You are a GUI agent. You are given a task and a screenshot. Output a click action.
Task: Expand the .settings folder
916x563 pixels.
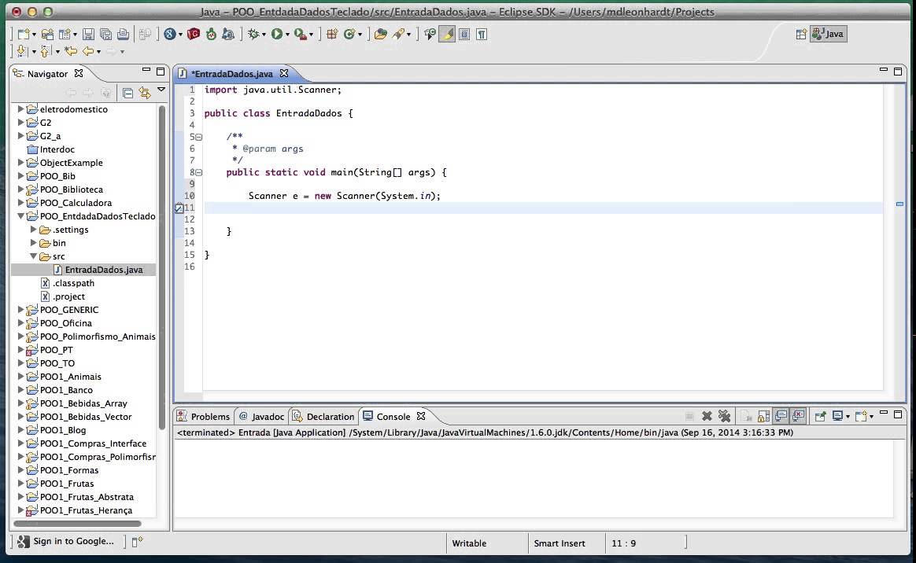(x=33, y=230)
